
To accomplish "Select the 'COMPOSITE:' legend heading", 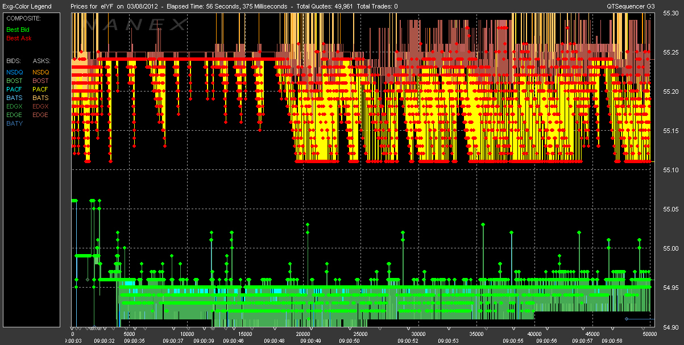I will [23, 19].
